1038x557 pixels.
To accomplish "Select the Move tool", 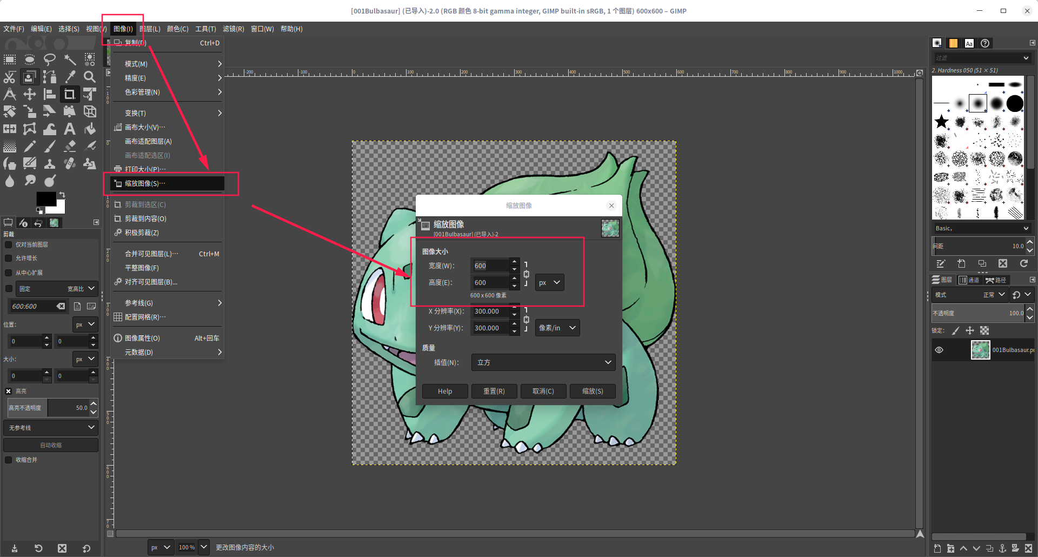I will pos(30,94).
